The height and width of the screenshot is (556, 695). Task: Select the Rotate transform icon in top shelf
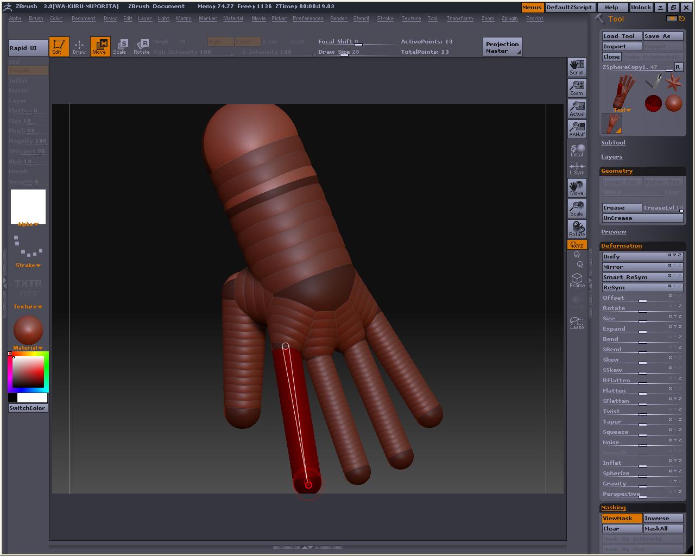click(x=141, y=46)
